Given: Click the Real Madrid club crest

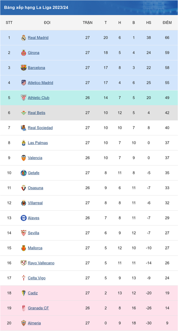Looking at the screenshot, I should [x=23, y=38].
